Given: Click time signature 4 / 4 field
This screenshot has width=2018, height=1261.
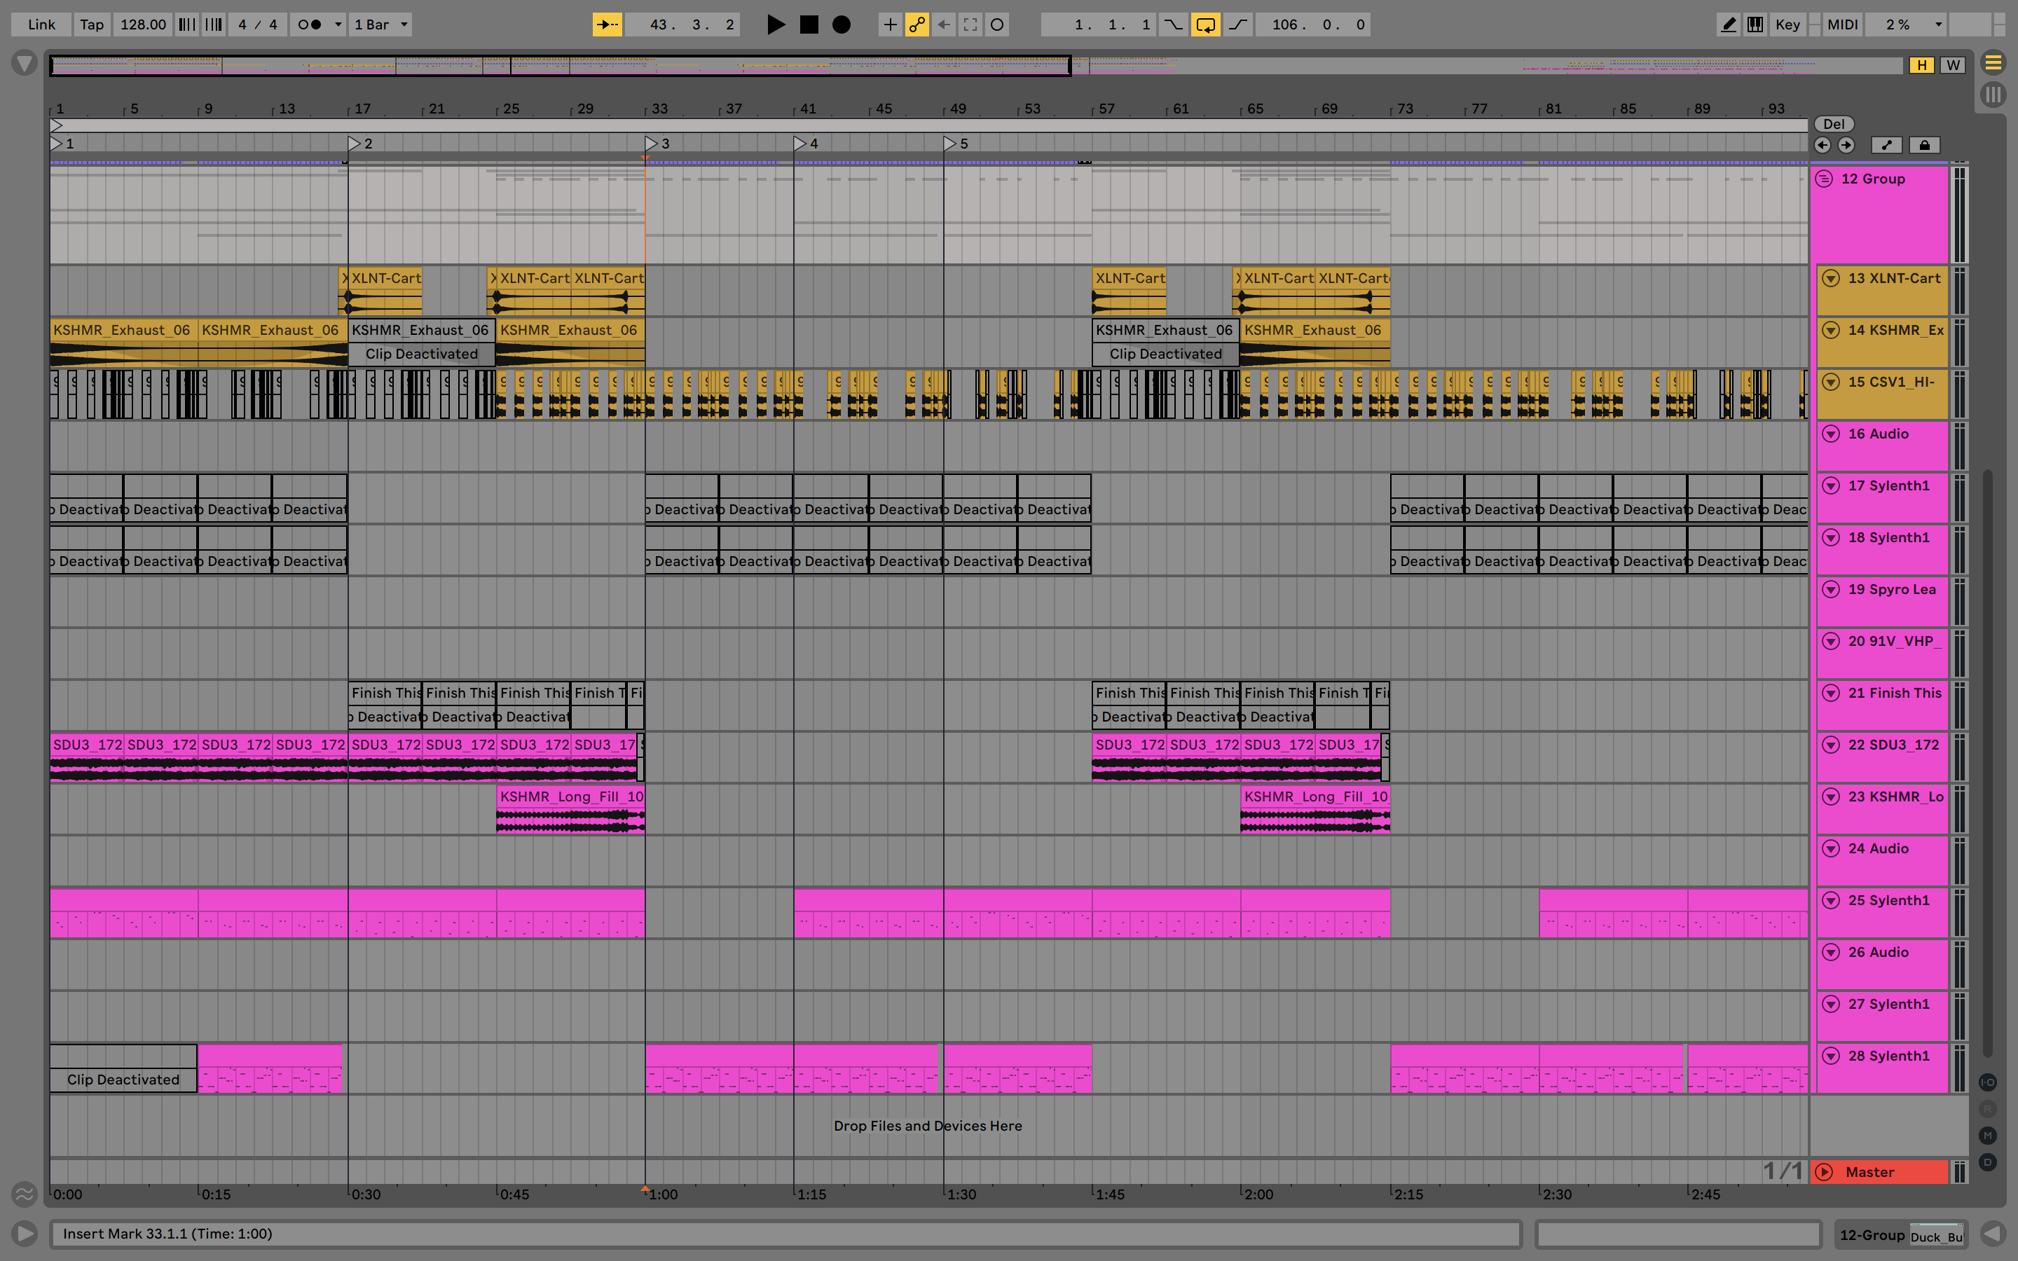Looking at the screenshot, I should [258, 25].
